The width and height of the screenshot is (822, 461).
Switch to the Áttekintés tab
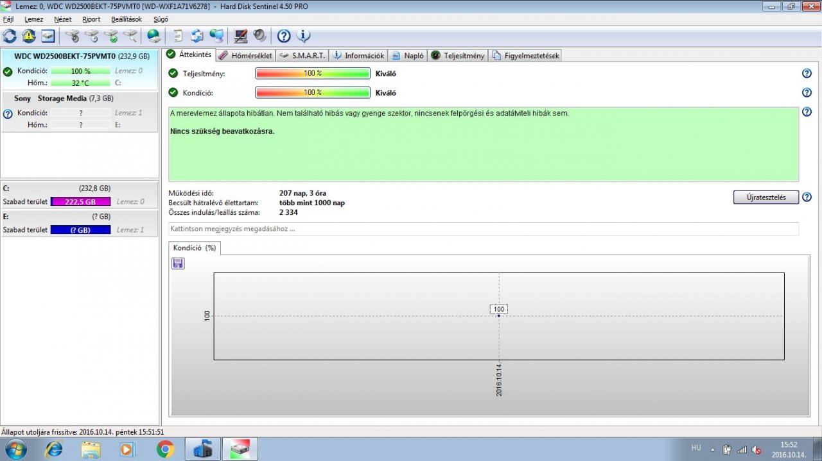[x=189, y=54]
